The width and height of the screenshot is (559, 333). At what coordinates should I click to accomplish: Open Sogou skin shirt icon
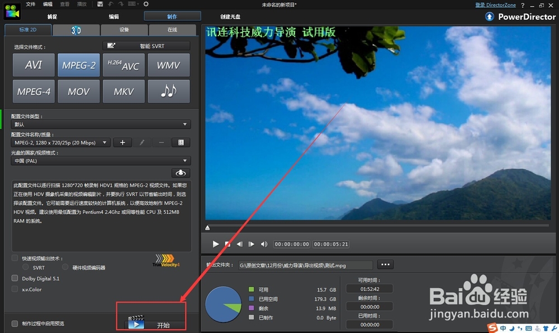pyautogui.click(x=546, y=329)
